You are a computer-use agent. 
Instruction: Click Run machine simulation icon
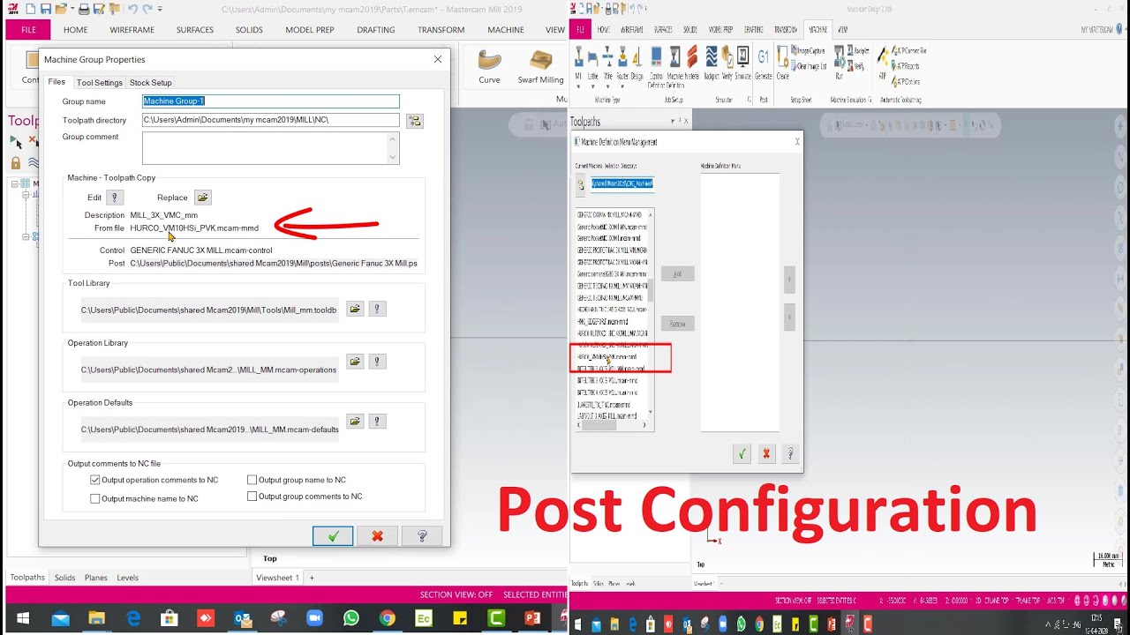[839, 63]
